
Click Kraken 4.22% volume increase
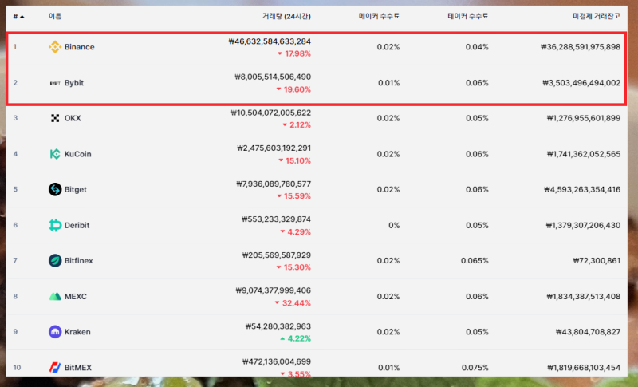295,338
